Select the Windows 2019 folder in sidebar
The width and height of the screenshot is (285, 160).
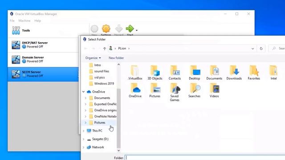click(x=104, y=84)
